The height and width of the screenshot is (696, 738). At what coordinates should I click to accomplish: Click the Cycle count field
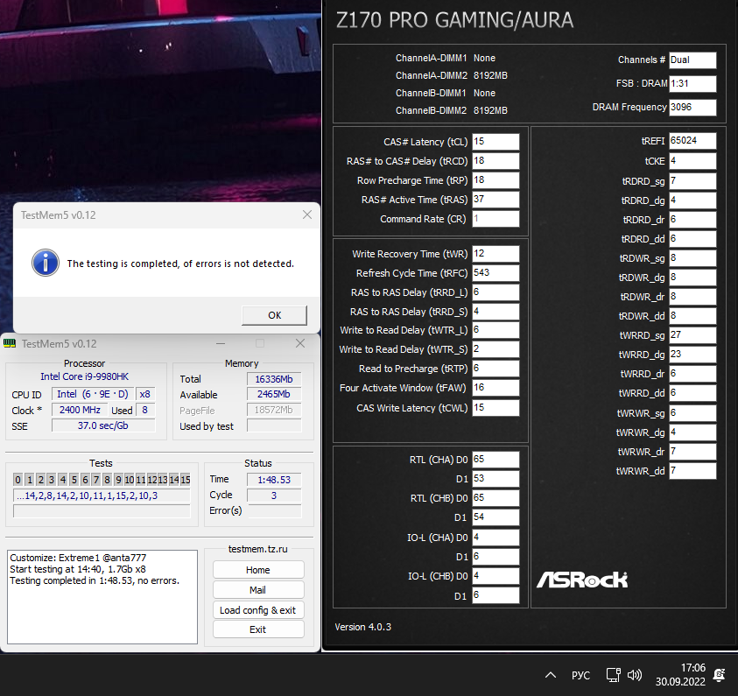click(274, 495)
